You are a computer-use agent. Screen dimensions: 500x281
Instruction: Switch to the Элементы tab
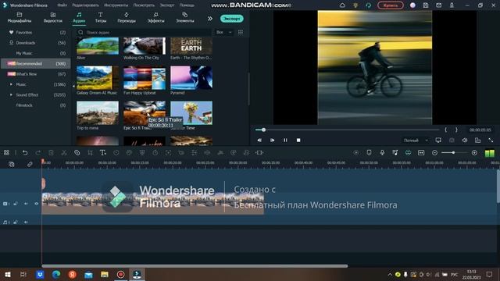point(185,17)
